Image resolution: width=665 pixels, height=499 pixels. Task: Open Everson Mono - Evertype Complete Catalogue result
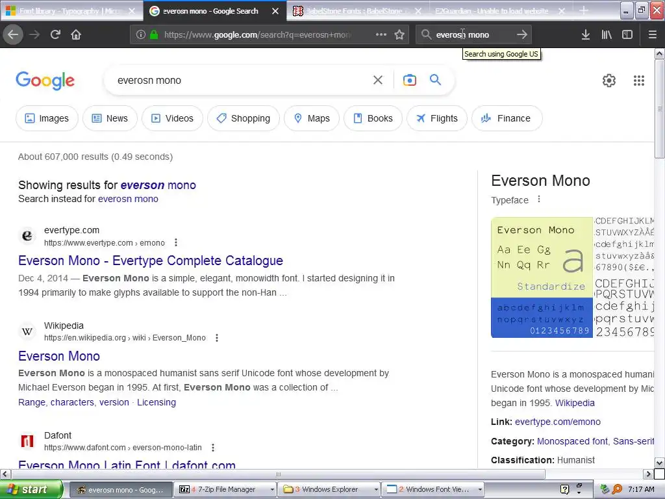[151, 261]
